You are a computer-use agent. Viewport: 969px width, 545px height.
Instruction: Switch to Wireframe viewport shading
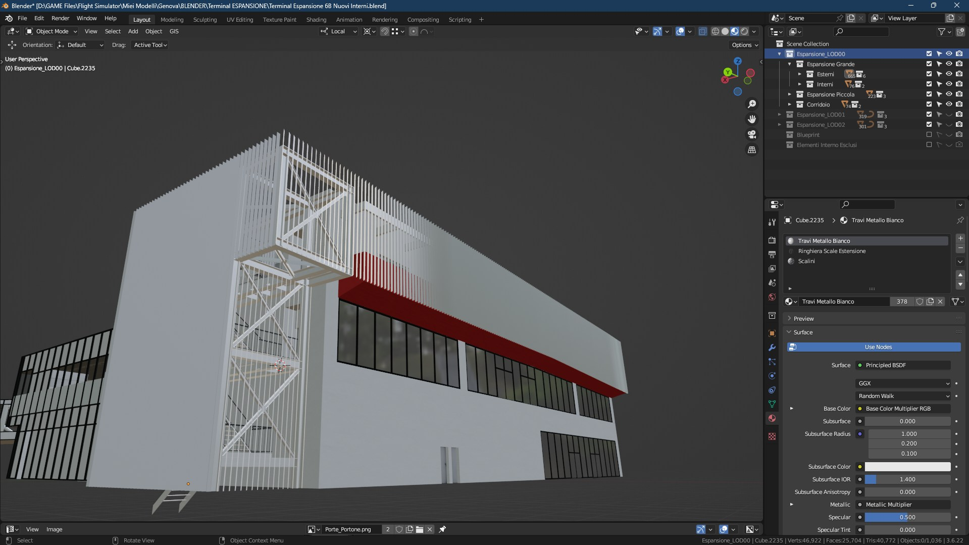[716, 31]
